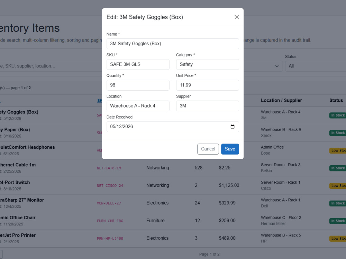Select the NET-CAT6-1M SKU cell
The width and height of the screenshot is (346, 259).
[109, 168]
